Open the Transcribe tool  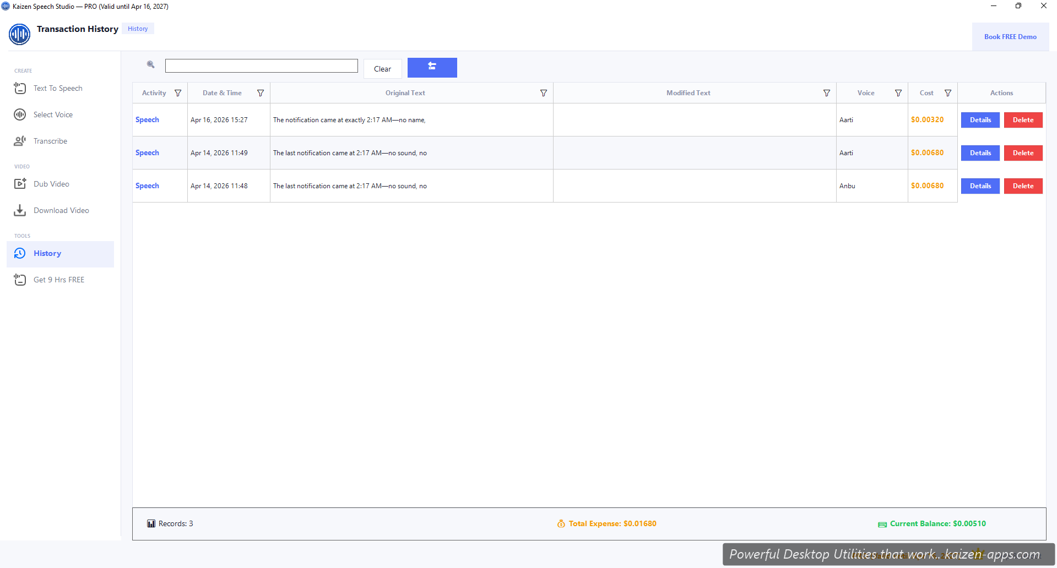(x=51, y=141)
